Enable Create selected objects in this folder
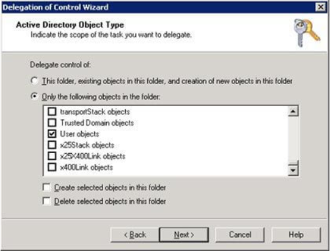 (46, 187)
